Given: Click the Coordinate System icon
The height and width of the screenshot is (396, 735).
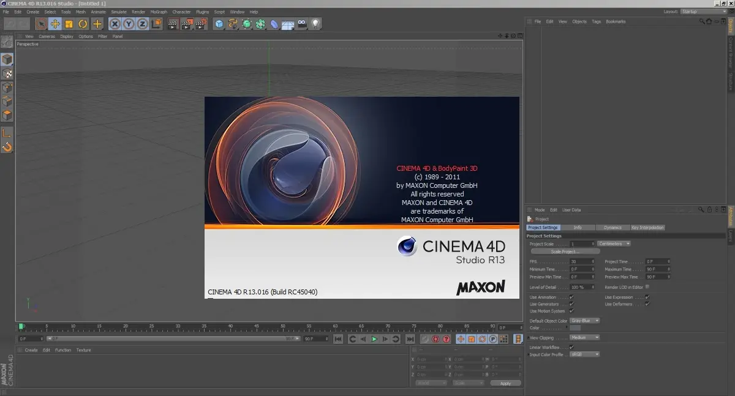Looking at the screenshot, I should tap(157, 24).
